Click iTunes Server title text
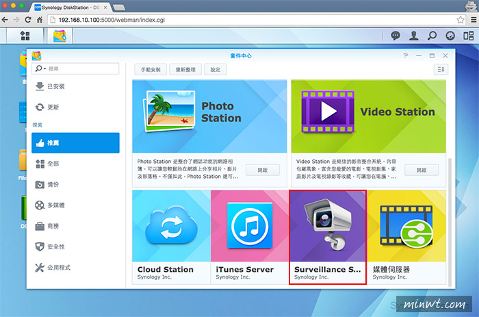The width and height of the screenshot is (479, 317). click(x=245, y=269)
